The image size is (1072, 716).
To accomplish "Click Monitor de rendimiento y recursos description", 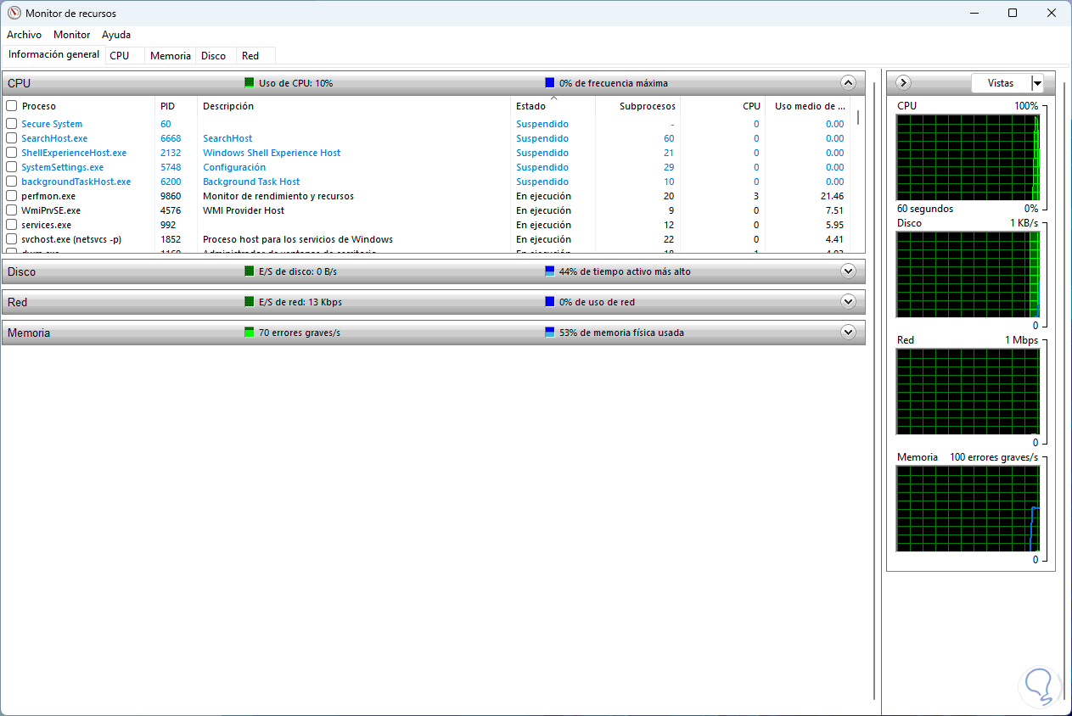I will click(x=278, y=196).
